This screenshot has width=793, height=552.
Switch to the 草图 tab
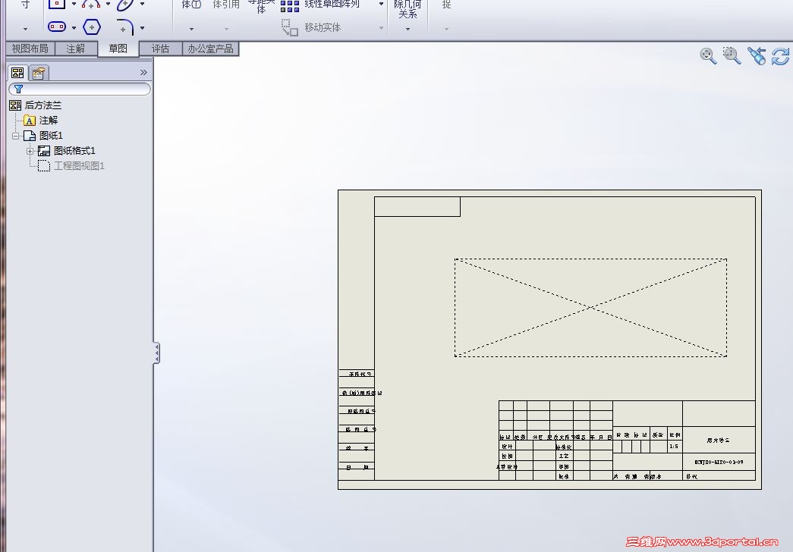click(118, 49)
